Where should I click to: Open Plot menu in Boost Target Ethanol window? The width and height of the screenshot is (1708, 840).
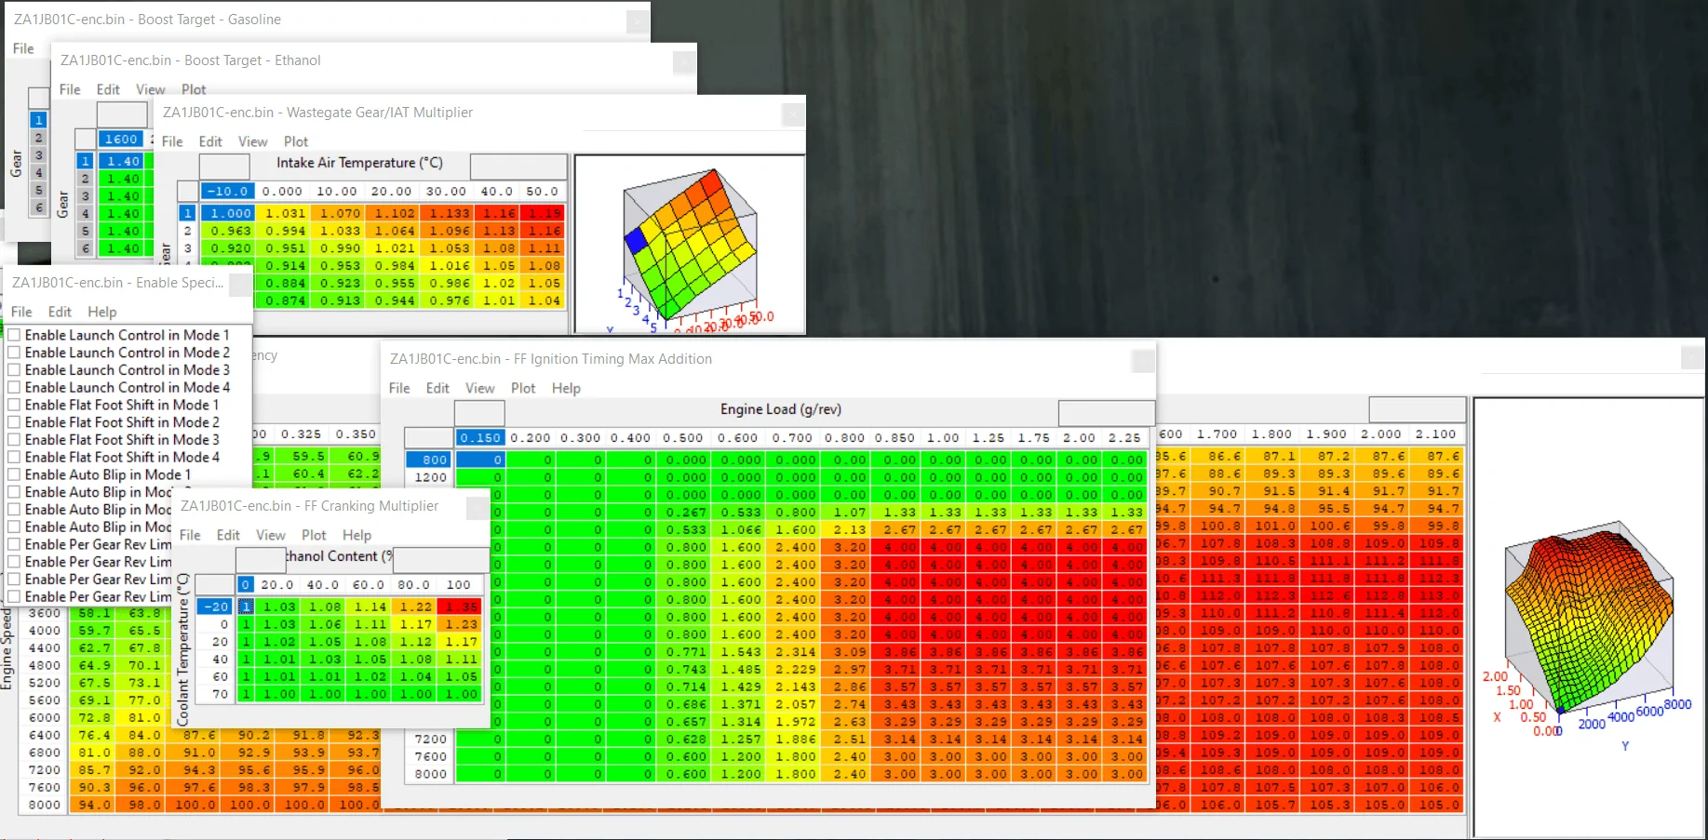click(194, 89)
